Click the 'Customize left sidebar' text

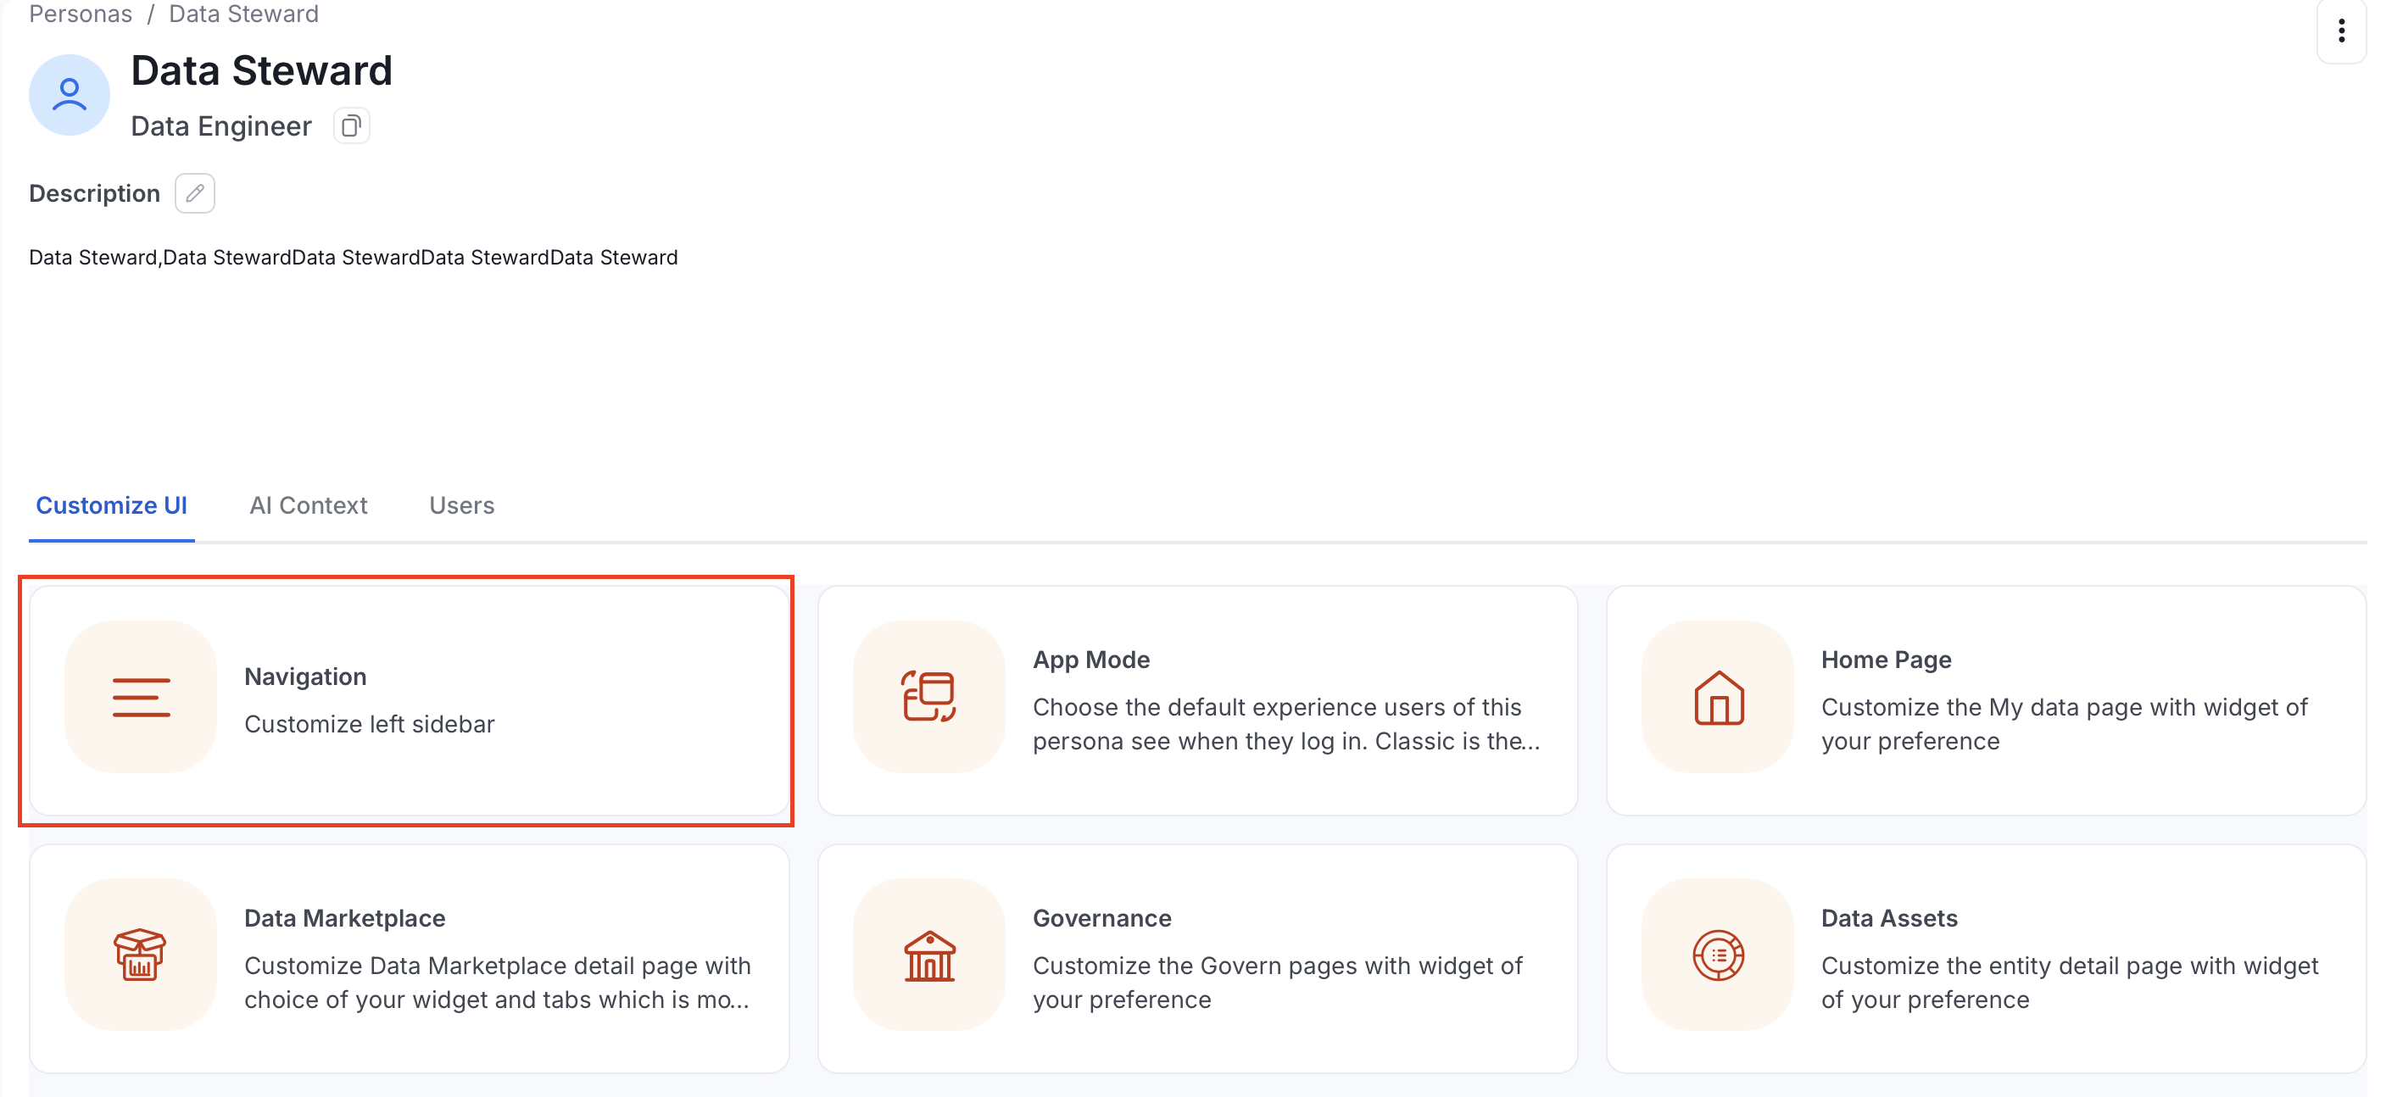click(370, 724)
